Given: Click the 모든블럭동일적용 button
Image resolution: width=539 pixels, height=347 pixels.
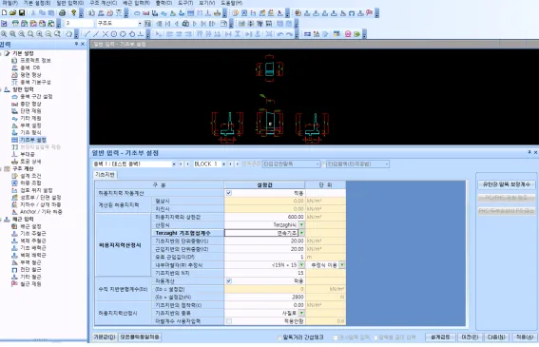Looking at the screenshot, I should (x=140, y=337).
